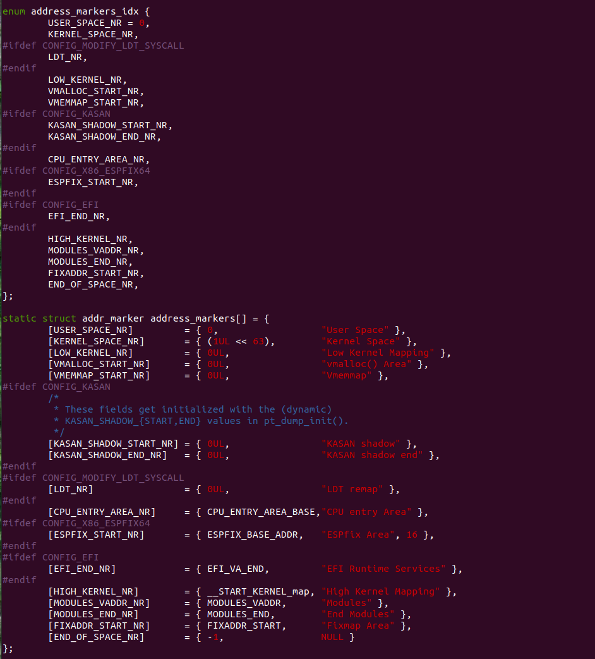
Task: Click the CPU_ENTRY_AREA_BASE value
Action: (x=261, y=512)
